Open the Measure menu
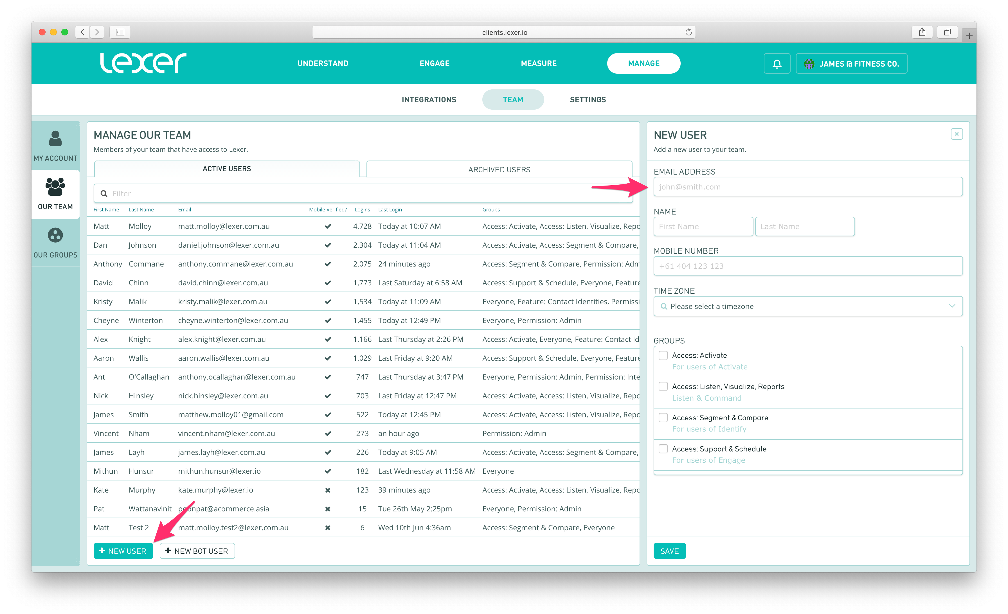Screen dimensions: 1008x614 pyautogui.click(x=538, y=63)
